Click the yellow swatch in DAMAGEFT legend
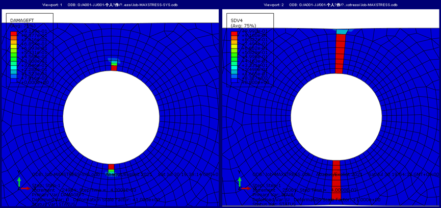 point(13,46)
